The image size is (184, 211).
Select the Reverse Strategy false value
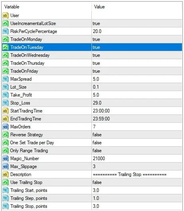pos(97,135)
